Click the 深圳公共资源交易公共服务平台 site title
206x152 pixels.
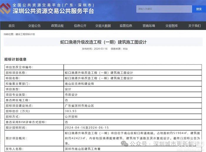53,11
